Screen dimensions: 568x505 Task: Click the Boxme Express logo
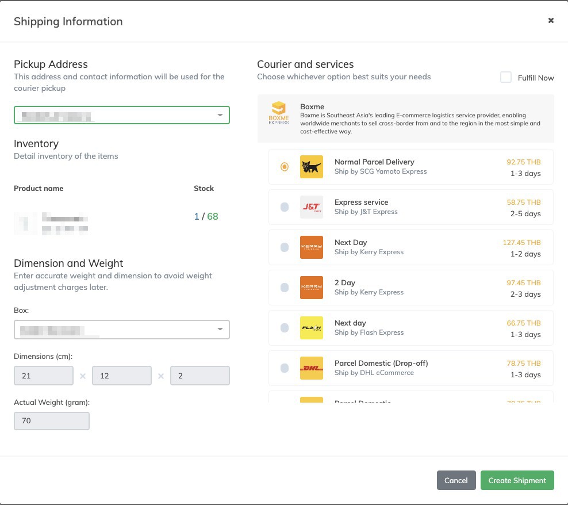[279, 113]
